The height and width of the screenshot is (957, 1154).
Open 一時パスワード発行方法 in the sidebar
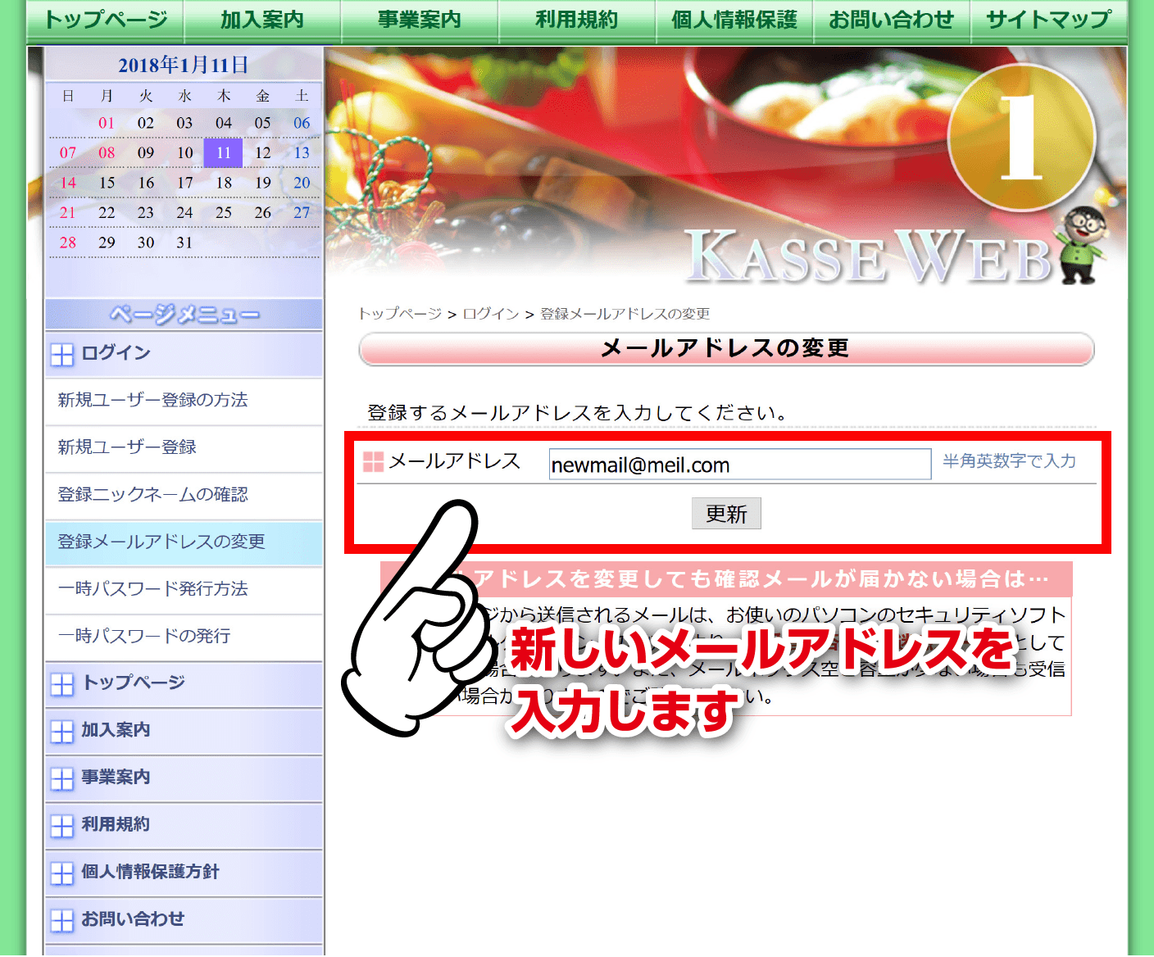coord(184,590)
